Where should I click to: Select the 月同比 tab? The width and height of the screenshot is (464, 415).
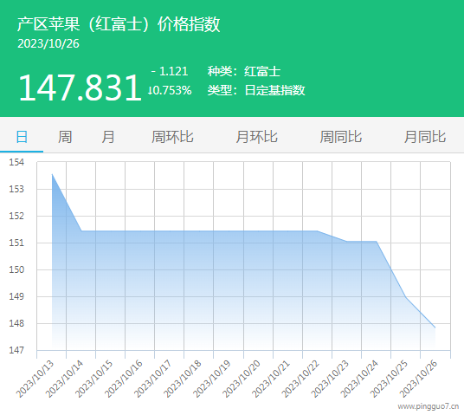point(425,137)
